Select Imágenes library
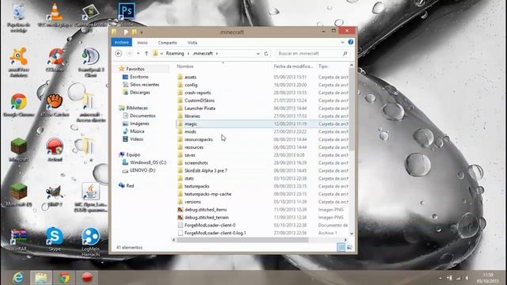The width and height of the screenshot is (507, 285). pos(139,123)
